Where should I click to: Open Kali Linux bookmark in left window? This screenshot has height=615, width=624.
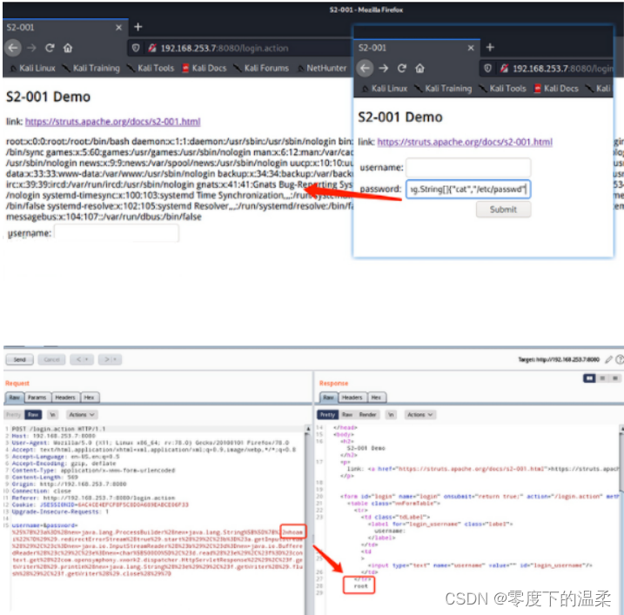point(32,69)
